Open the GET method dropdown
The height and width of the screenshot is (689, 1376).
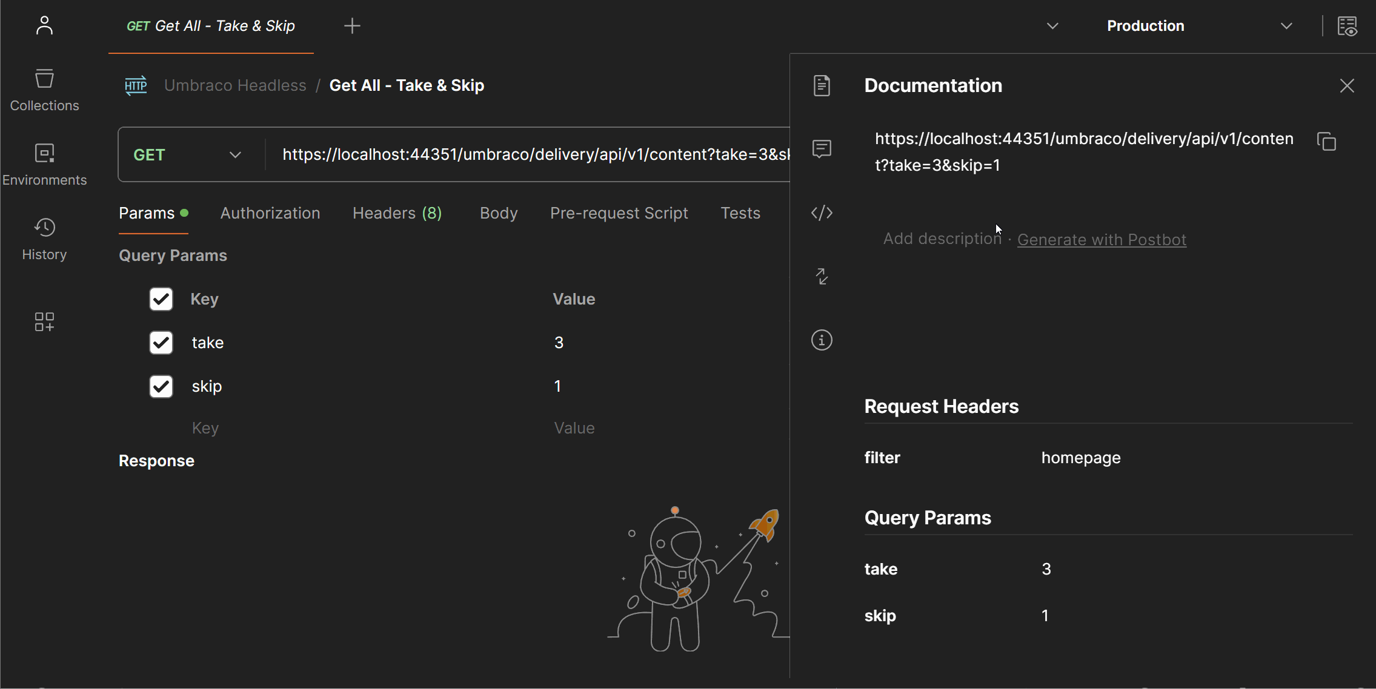click(x=188, y=155)
